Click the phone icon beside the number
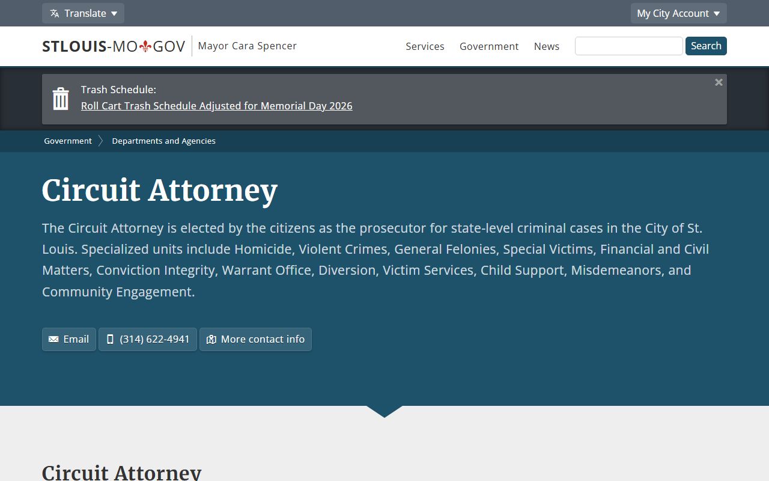This screenshot has height=481, width=769. (x=110, y=339)
